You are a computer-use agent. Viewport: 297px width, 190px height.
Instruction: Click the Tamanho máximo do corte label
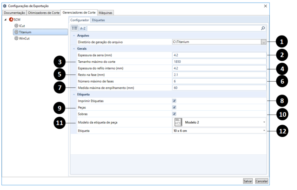click(x=96, y=62)
